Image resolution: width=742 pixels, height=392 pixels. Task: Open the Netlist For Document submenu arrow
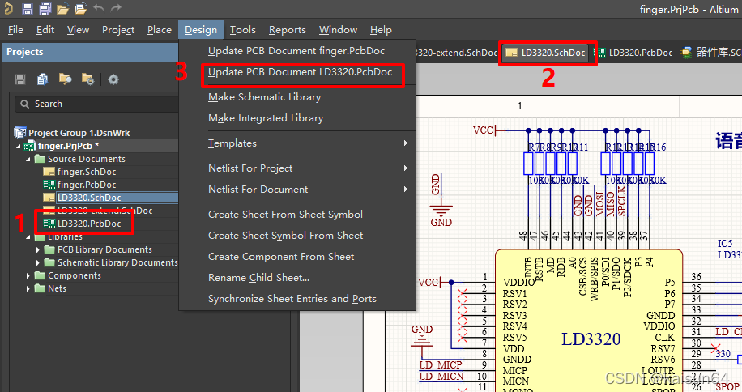tap(406, 190)
